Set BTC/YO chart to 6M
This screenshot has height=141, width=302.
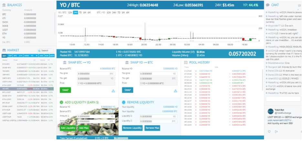click(x=128, y=13)
